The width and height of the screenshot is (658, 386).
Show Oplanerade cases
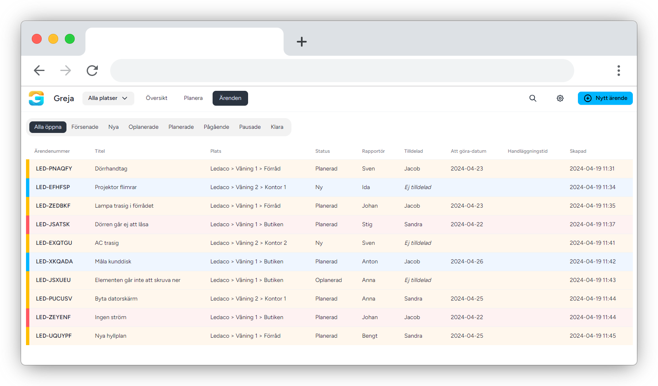(144, 127)
